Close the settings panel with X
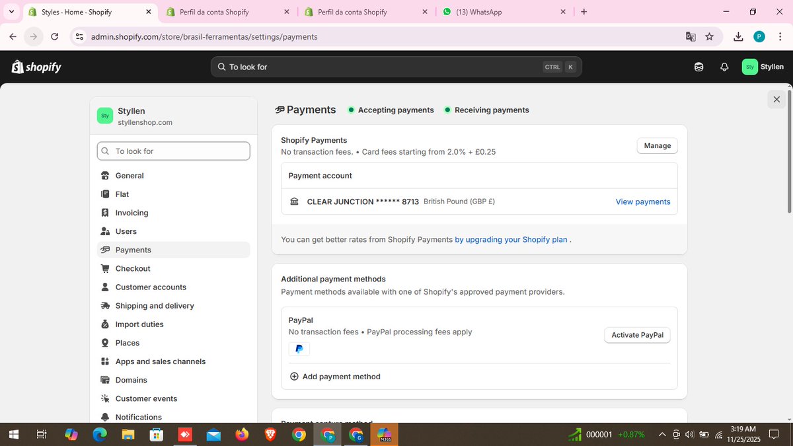Image resolution: width=793 pixels, height=446 pixels. [x=776, y=99]
